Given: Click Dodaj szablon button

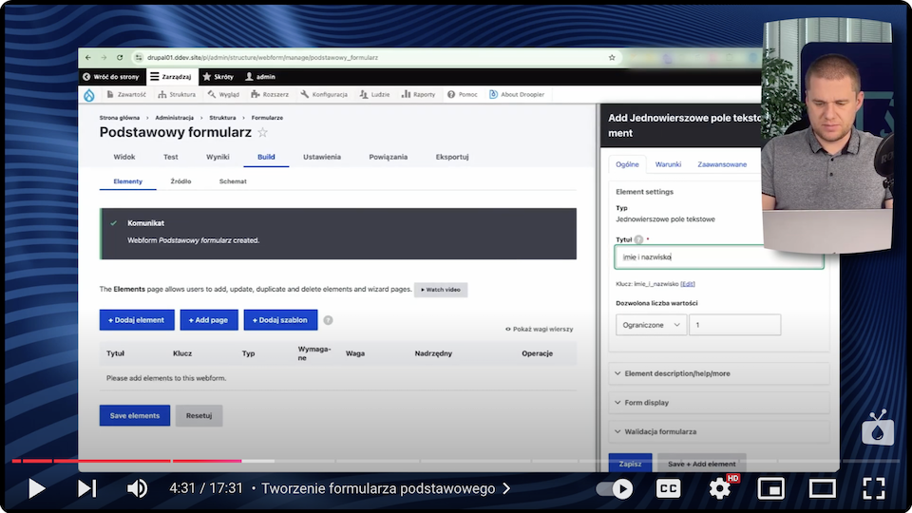Looking at the screenshot, I should [280, 320].
